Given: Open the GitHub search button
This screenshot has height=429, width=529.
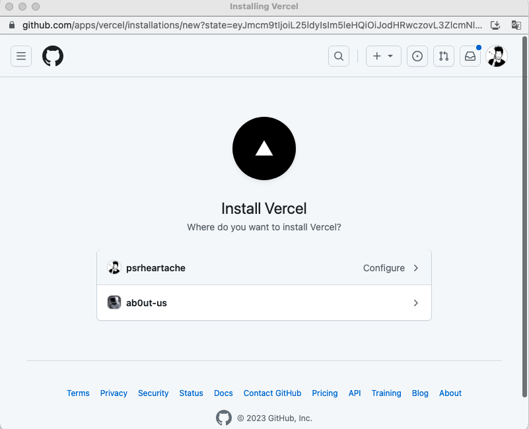Looking at the screenshot, I should point(339,56).
